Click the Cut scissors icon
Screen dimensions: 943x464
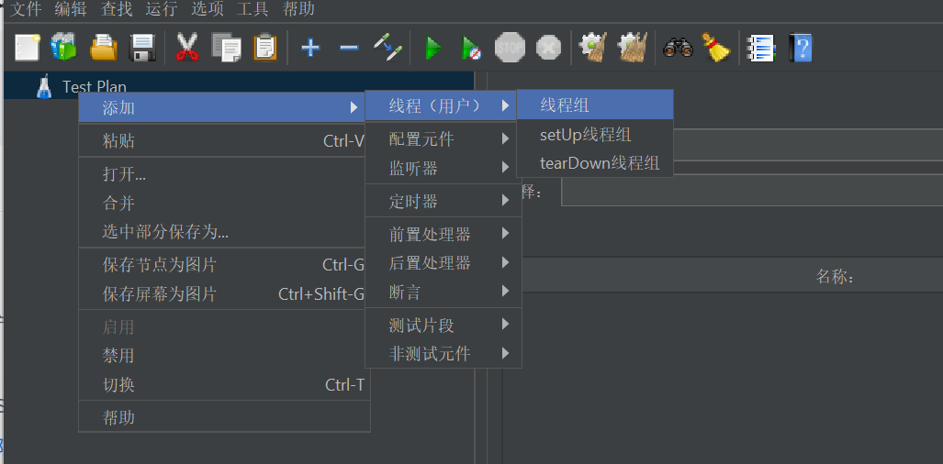pos(187,47)
